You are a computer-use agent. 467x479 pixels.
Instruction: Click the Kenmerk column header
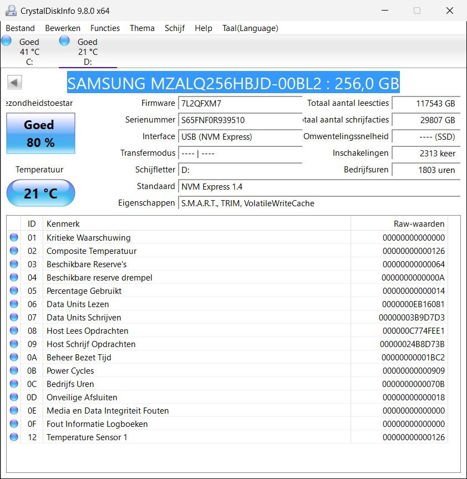197,223
